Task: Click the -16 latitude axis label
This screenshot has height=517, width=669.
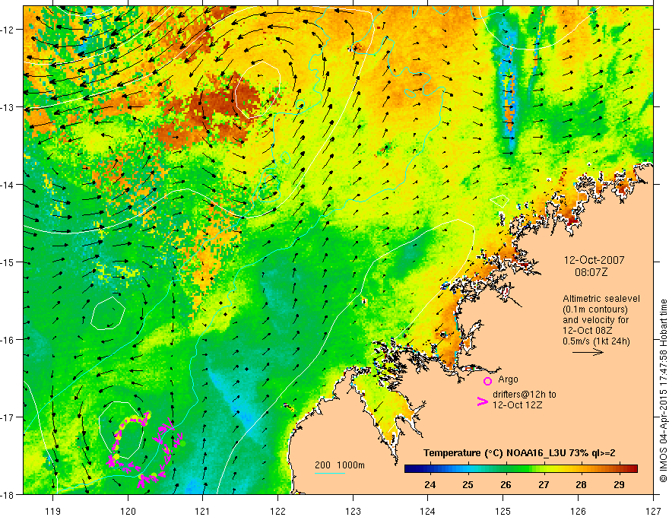Action: point(8,340)
